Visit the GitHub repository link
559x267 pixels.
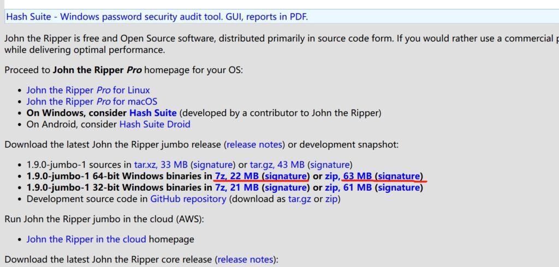pyautogui.click(x=188, y=199)
